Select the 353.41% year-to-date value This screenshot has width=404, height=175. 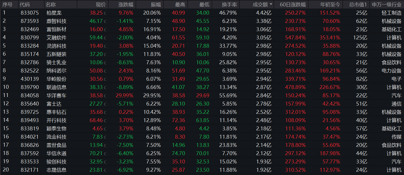pos(330,37)
